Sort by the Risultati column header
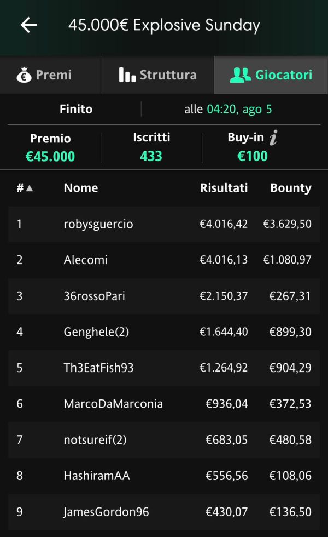The height and width of the screenshot is (537, 328). coord(224,188)
